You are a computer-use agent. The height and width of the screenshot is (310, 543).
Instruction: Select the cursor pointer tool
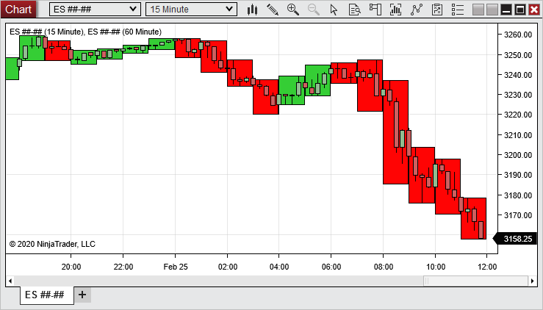tap(334, 10)
